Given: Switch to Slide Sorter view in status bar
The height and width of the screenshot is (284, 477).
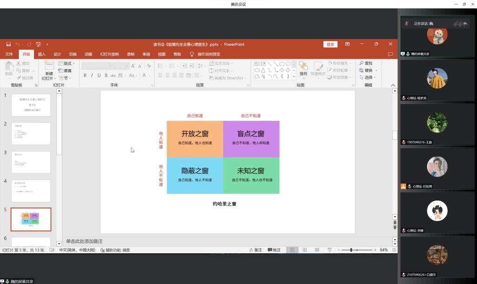Looking at the screenshot, I should [x=305, y=249].
